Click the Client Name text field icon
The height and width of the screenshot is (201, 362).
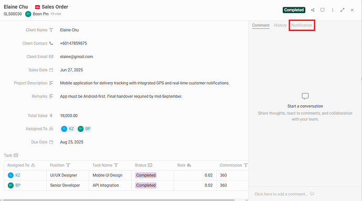(x=51, y=30)
